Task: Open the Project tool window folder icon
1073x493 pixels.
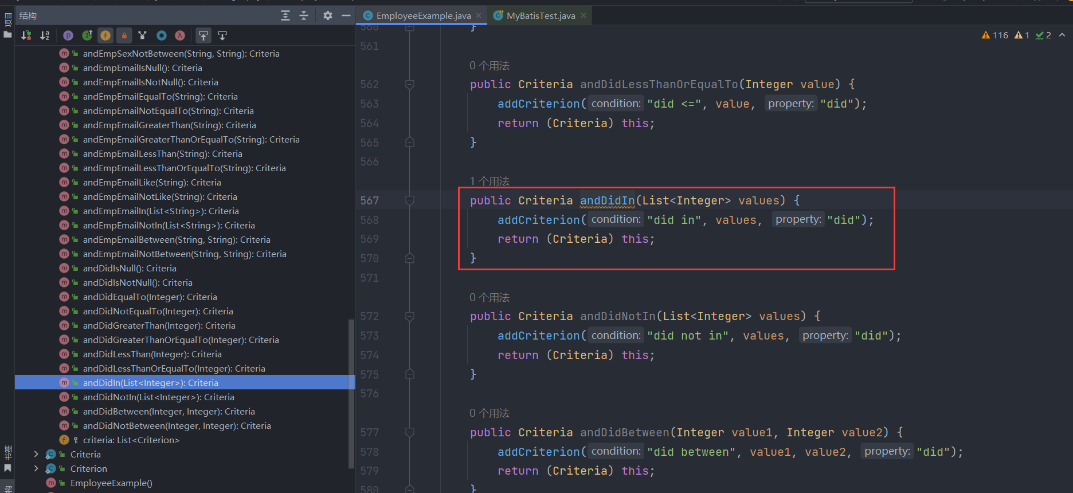Action: [7, 34]
